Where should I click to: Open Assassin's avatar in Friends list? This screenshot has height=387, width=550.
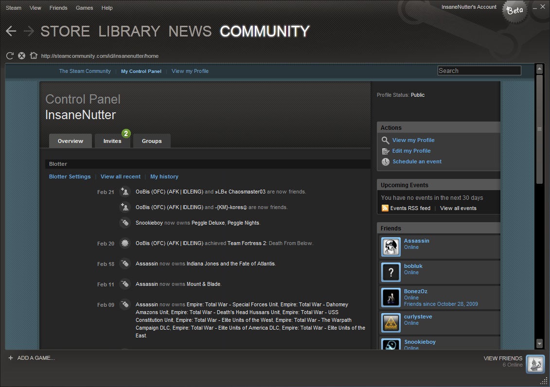tap(391, 247)
